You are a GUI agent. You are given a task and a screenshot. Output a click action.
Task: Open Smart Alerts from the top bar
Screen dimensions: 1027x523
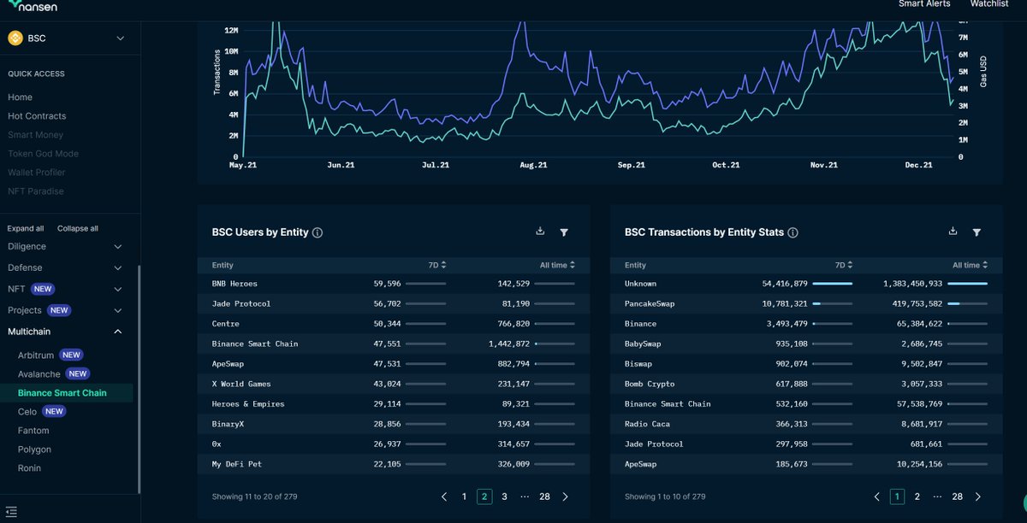point(924,4)
